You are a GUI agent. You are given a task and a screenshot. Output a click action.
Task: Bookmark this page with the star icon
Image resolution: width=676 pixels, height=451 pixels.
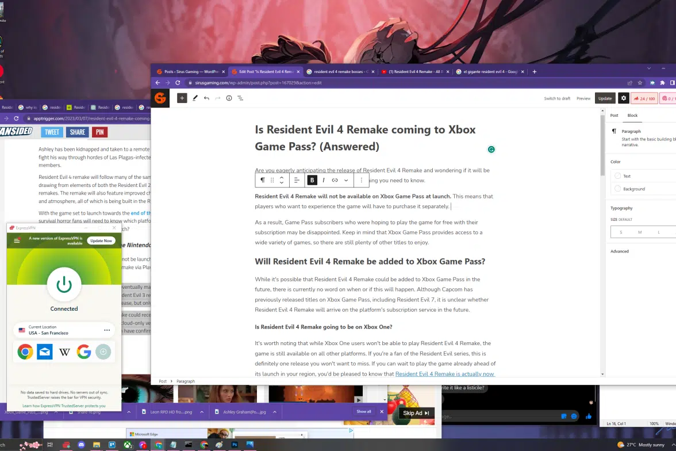(640, 83)
